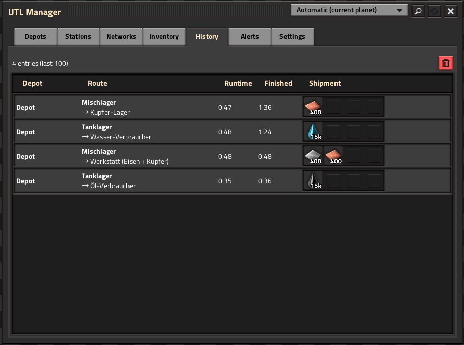Click the Depot column header

(33, 83)
